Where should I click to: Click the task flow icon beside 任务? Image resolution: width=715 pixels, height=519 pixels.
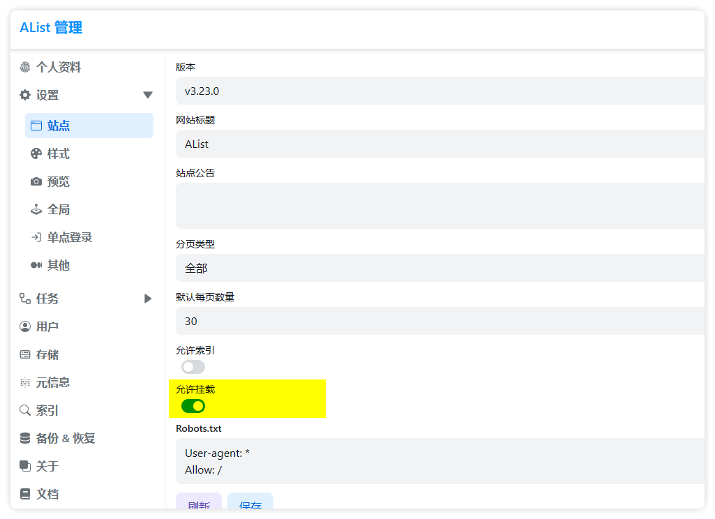pyautogui.click(x=25, y=299)
